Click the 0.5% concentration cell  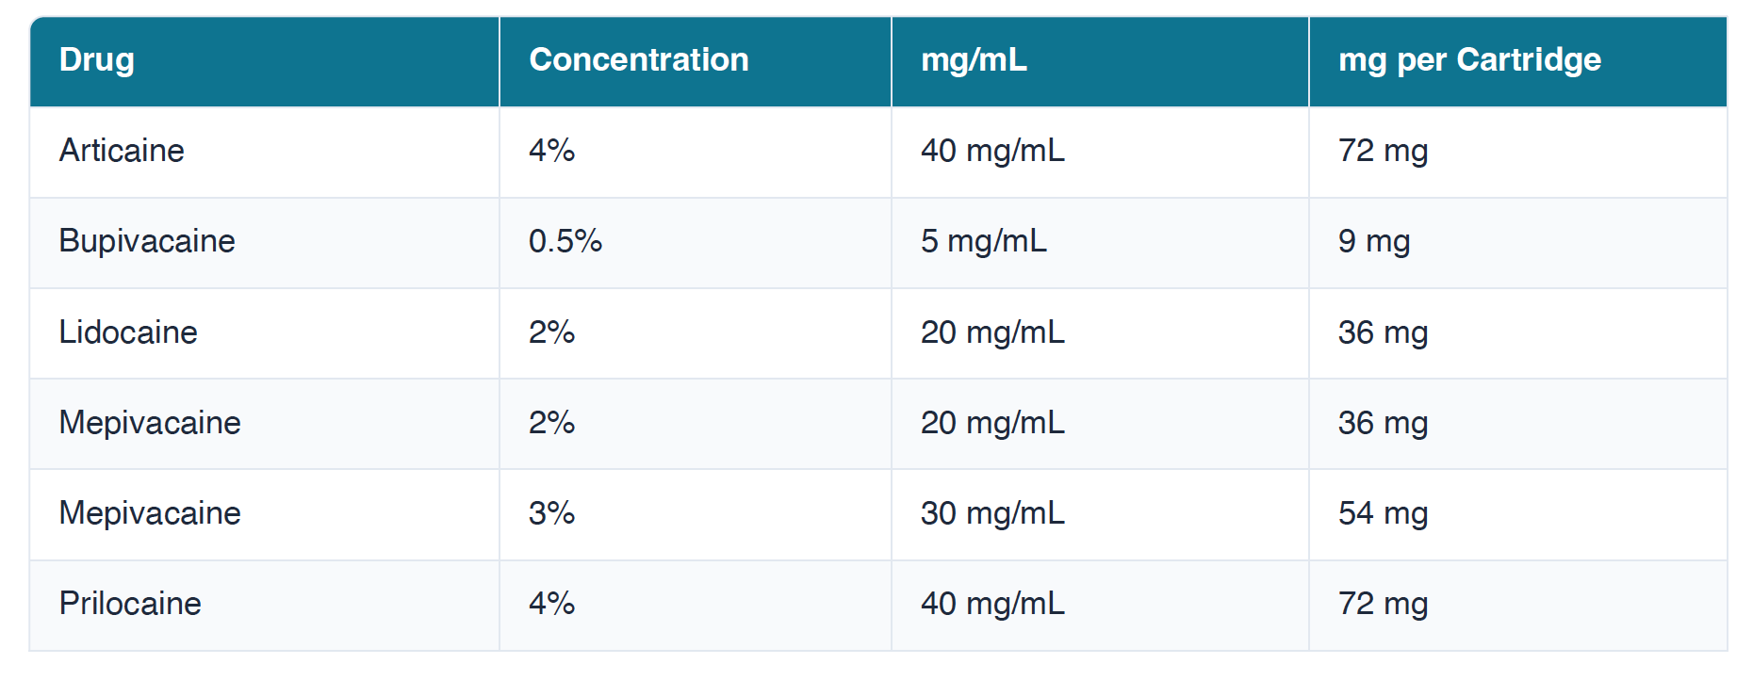coord(565,241)
